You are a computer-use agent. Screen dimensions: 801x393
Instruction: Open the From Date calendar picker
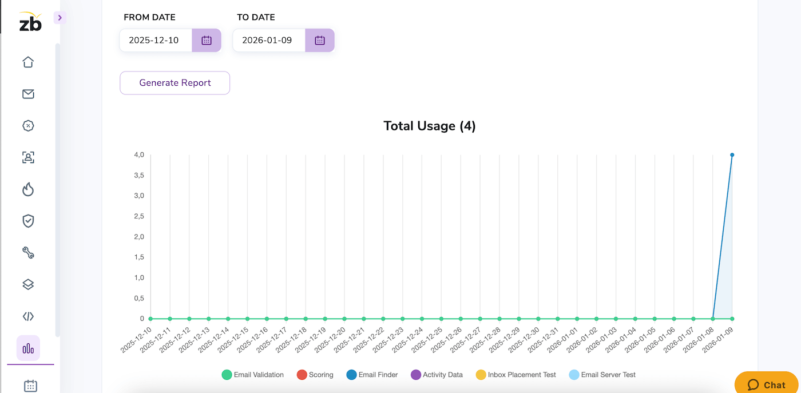pyautogui.click(x=207, y=40)
